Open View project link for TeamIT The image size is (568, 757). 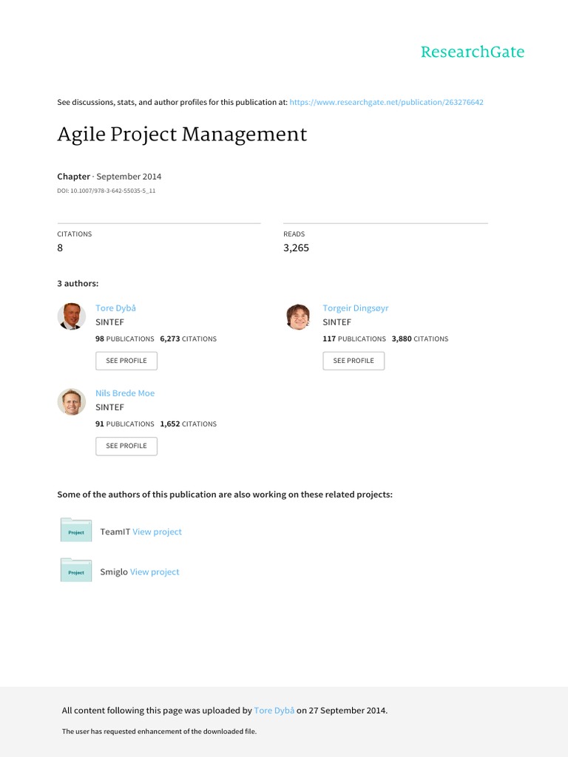click(x=157, y=532)
